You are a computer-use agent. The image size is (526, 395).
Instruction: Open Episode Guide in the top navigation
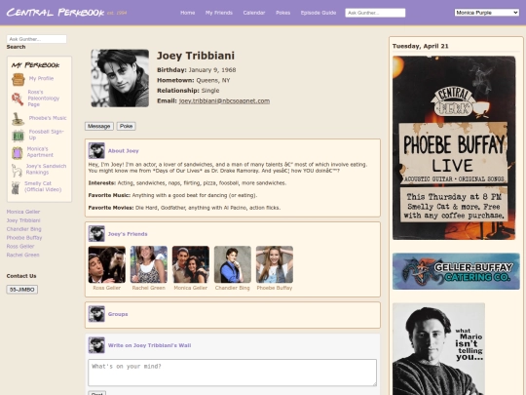318,13
